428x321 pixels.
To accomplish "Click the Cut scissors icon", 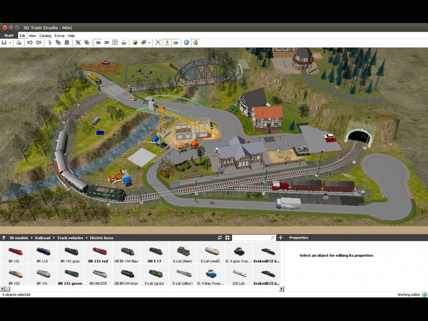I will pyautogui.click(x=50, y=42).
